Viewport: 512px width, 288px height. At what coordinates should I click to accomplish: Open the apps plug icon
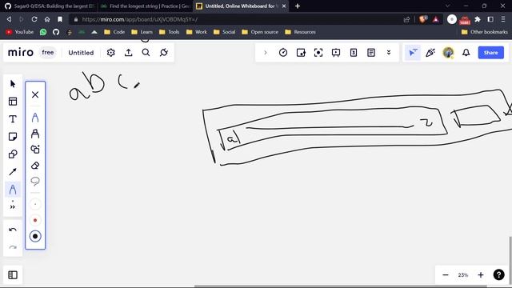point(163,53)
